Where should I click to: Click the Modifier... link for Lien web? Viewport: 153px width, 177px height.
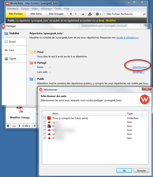click(138, 72)
